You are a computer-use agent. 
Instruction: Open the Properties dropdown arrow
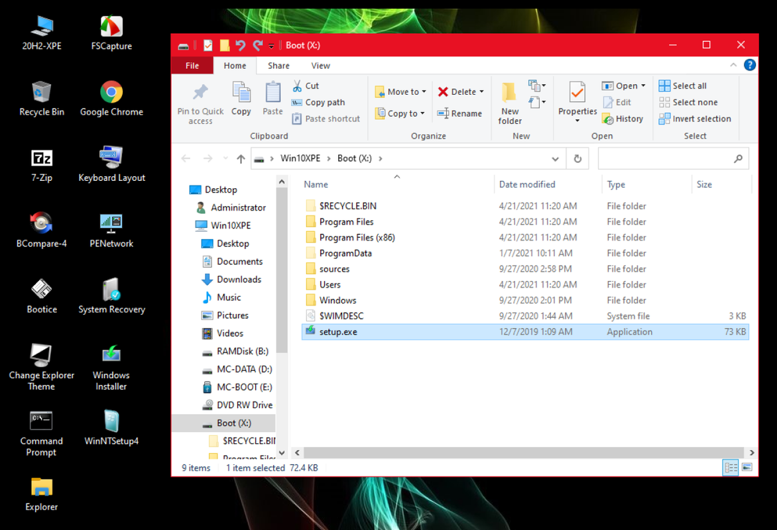[577, 121]
